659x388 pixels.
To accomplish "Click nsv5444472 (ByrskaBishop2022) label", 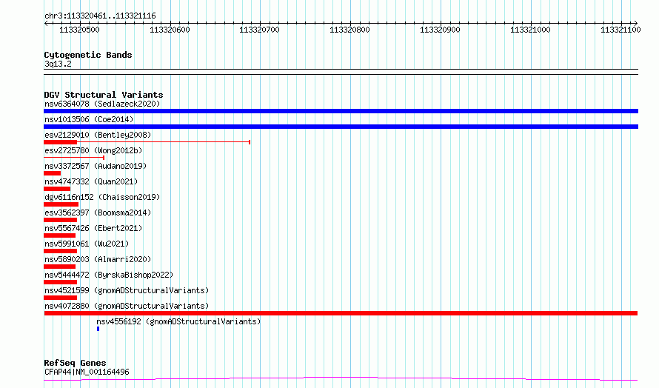I will 109,275.
